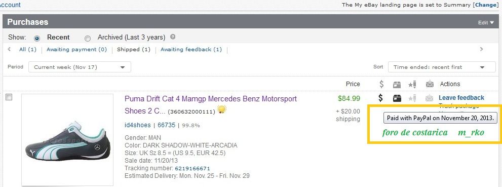Open the Period Current week dropdown

pyautogui.click(x=80, y=67)
